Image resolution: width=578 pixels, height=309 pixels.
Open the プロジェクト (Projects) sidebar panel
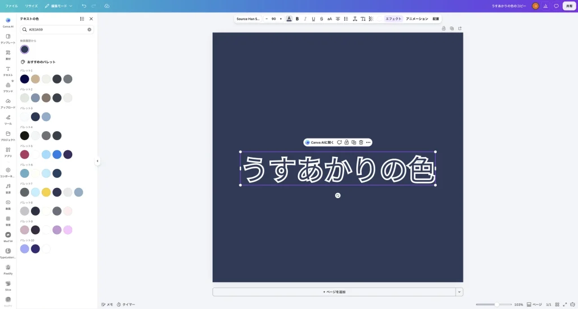click(8, 136)
